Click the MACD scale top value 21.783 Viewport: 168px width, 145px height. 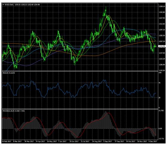[161, 111]
